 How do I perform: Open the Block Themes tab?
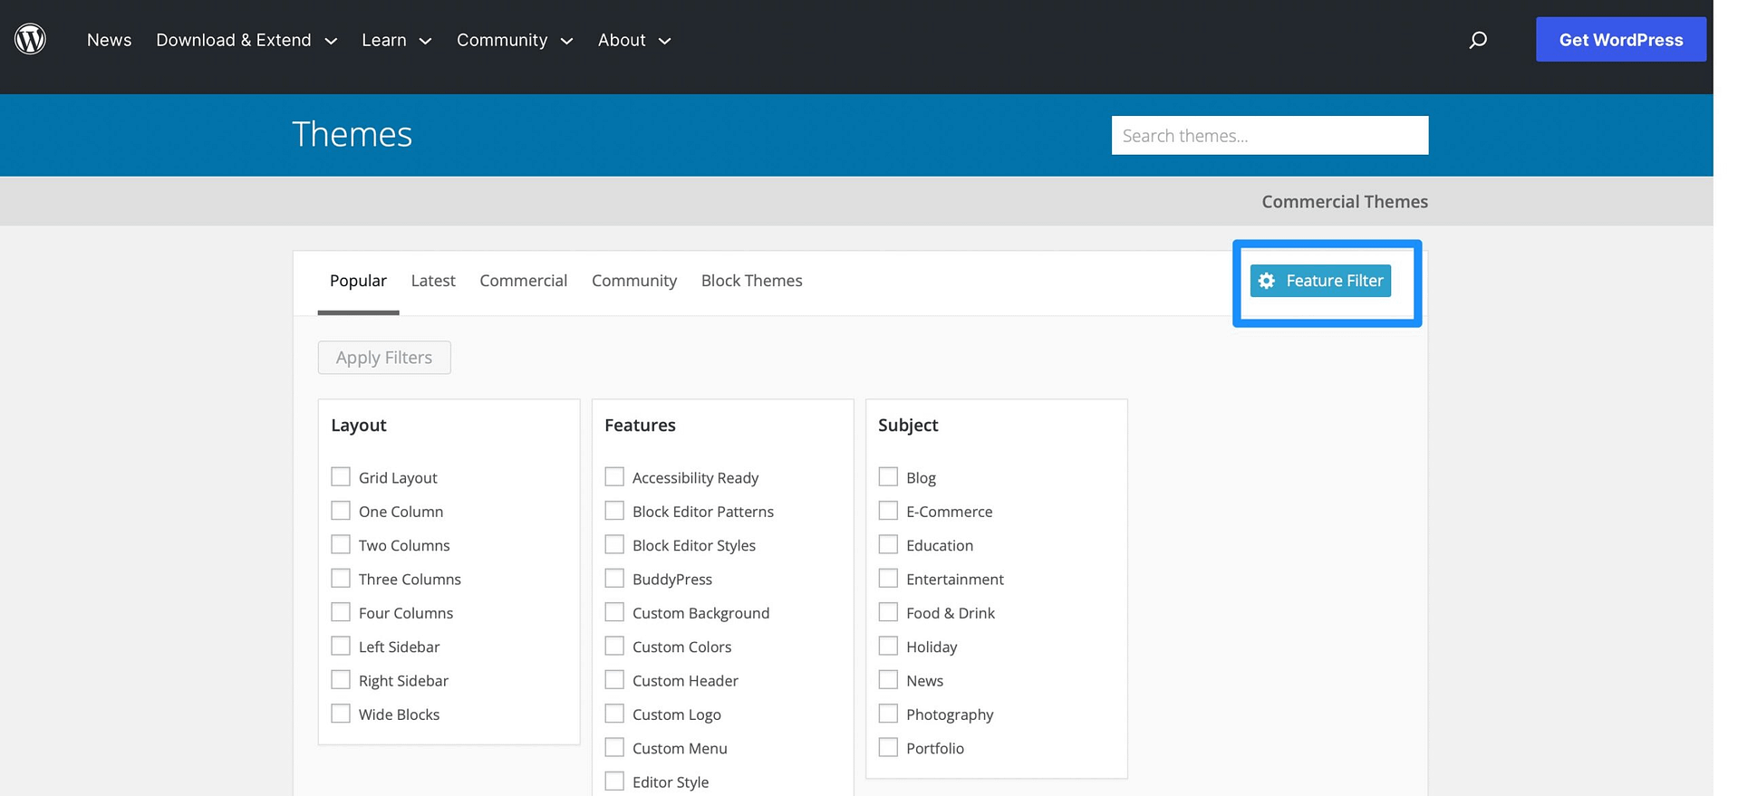(x=751, y=281)
